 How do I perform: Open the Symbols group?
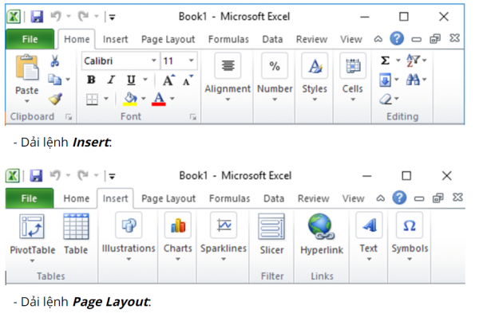click(410, 237)
